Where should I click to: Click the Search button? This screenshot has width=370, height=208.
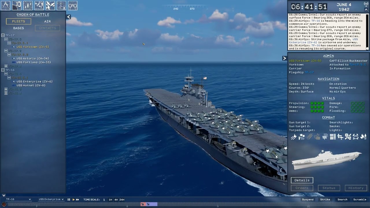click(343, 200)
